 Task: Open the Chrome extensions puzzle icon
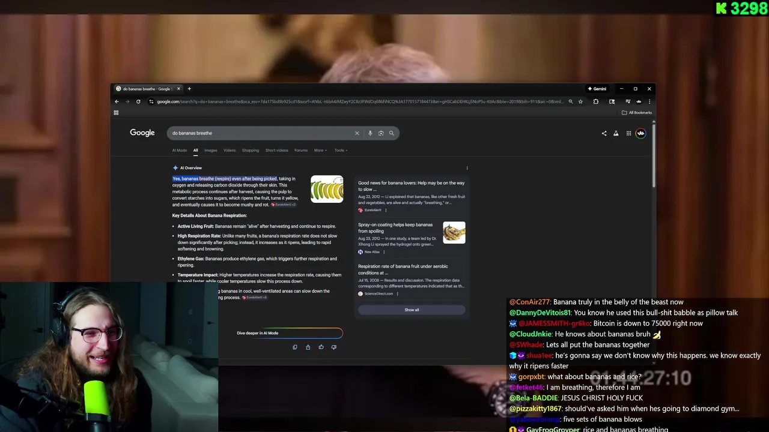point(596,101)
